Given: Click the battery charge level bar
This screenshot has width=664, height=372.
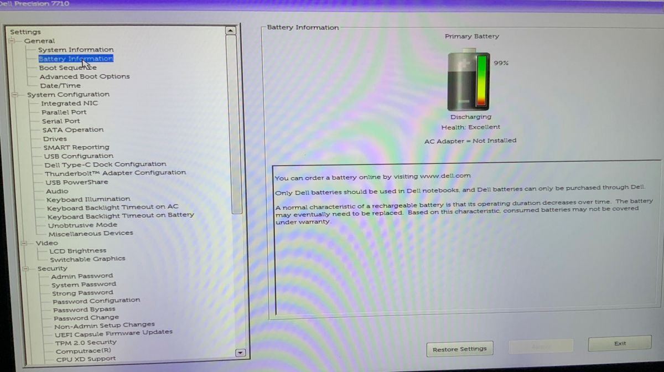Looking at the screenshot, I should [481, 80].
